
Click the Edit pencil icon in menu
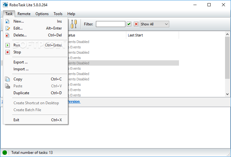pyautogui.click(x=8, y=28)
